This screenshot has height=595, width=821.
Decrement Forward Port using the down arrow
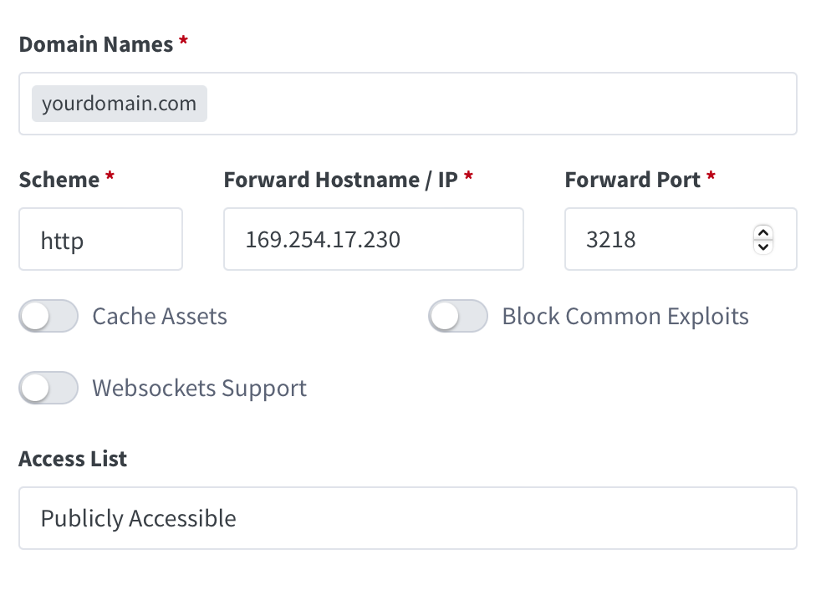point(762,247)
